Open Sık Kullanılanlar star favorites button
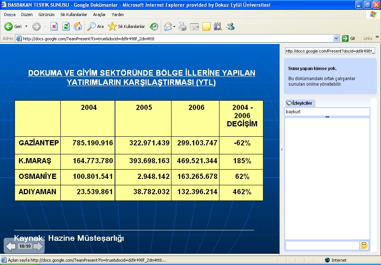This screenshot has height=265, width=381. coord(127,26)
